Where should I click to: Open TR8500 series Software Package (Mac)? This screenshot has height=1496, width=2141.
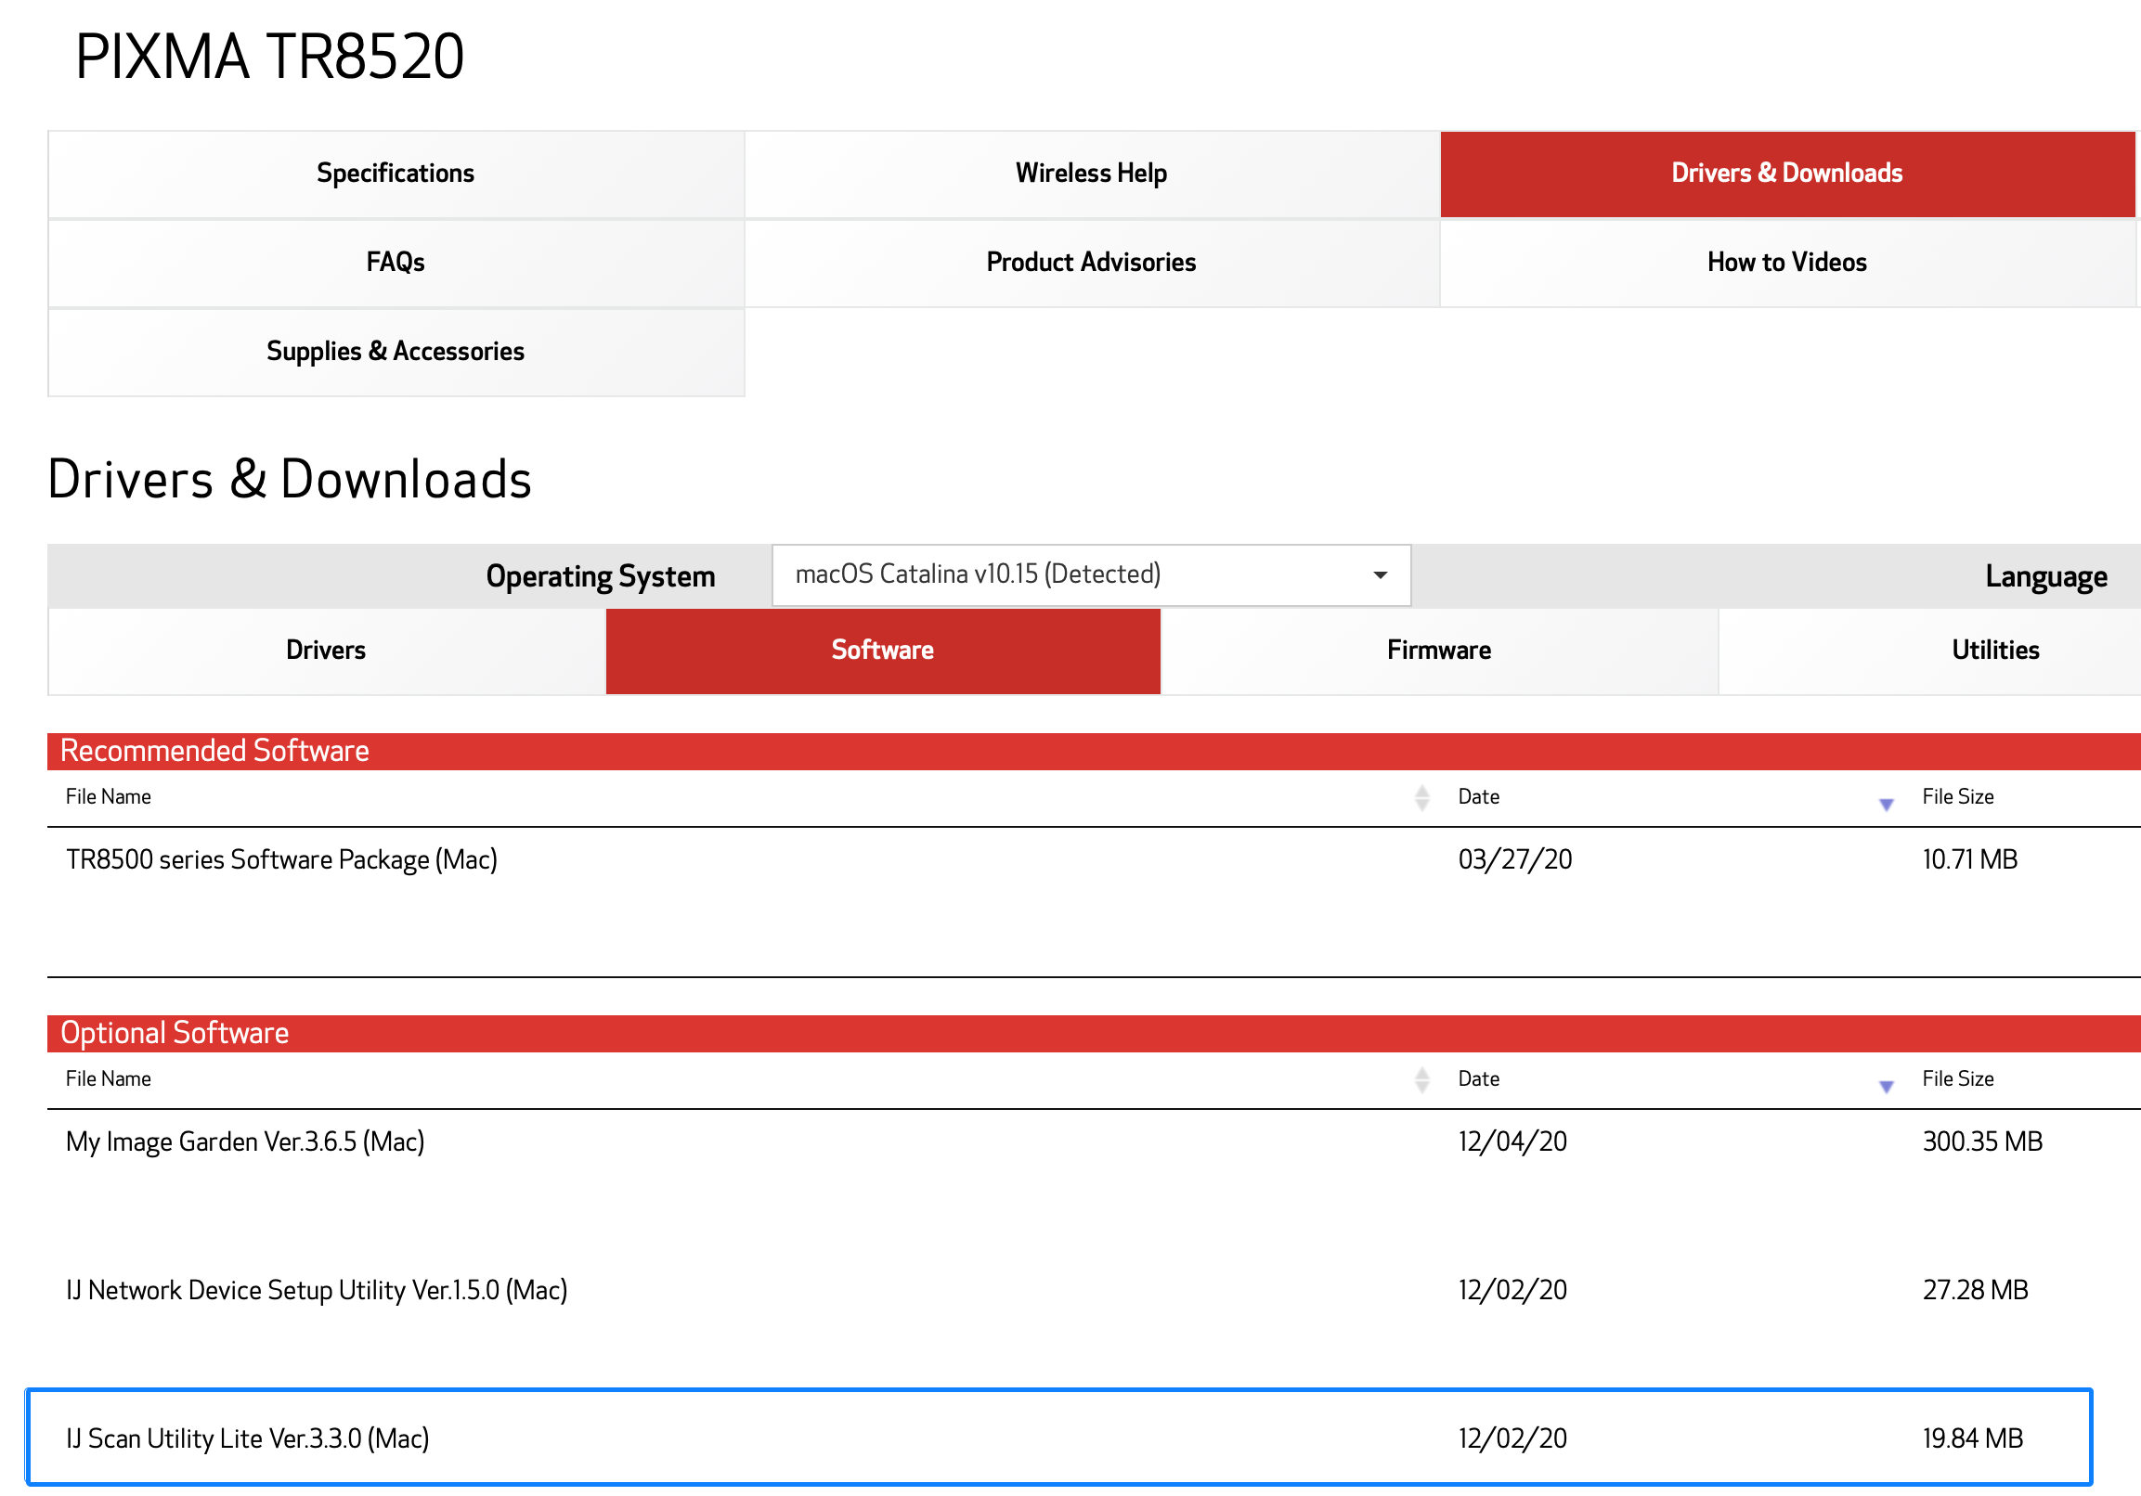click(281, 859)
